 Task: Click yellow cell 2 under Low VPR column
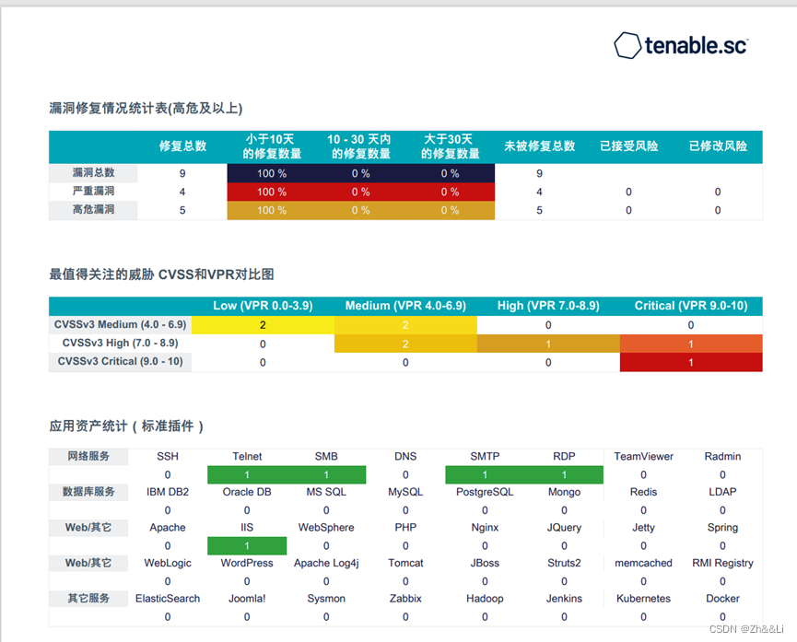tap(263, 325)
